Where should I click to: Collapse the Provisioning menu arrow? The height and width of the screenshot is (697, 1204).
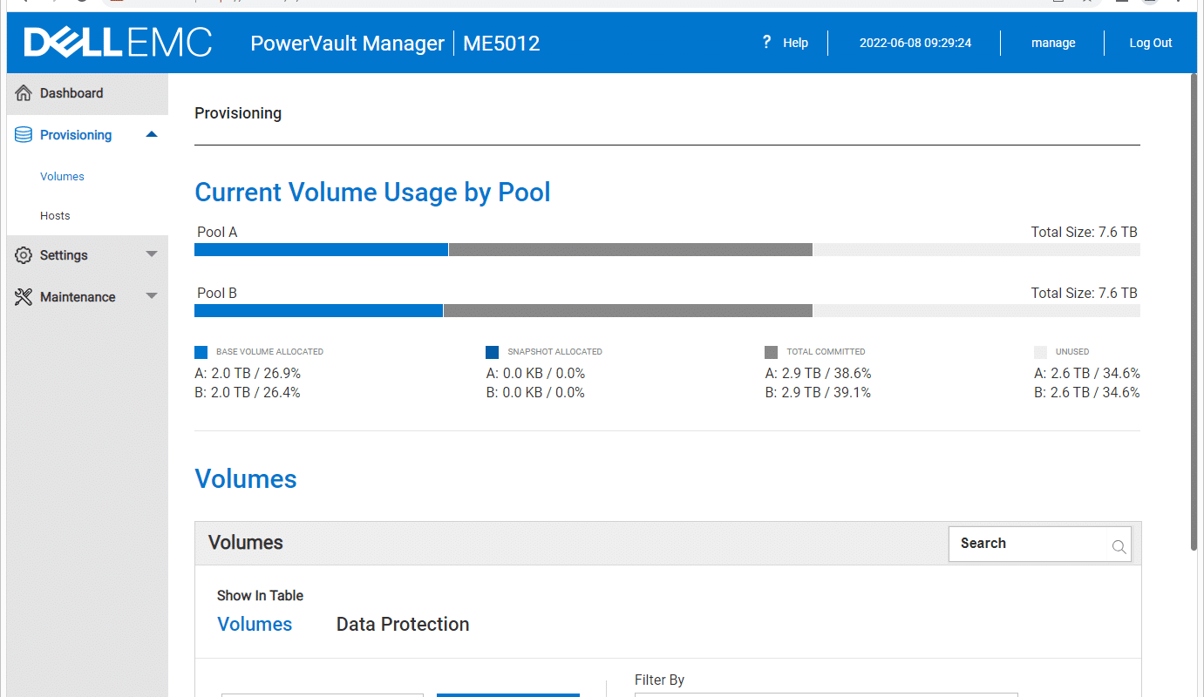(x=152, y=134)
